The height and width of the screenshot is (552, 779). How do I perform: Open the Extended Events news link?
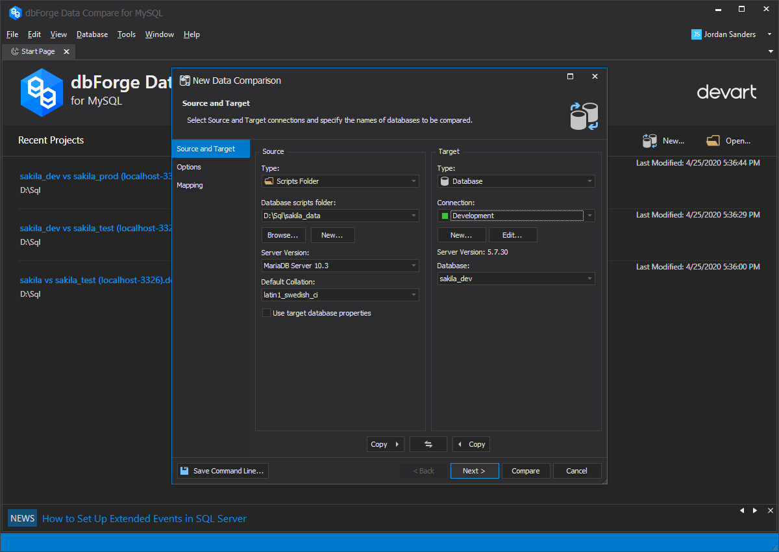144,518
